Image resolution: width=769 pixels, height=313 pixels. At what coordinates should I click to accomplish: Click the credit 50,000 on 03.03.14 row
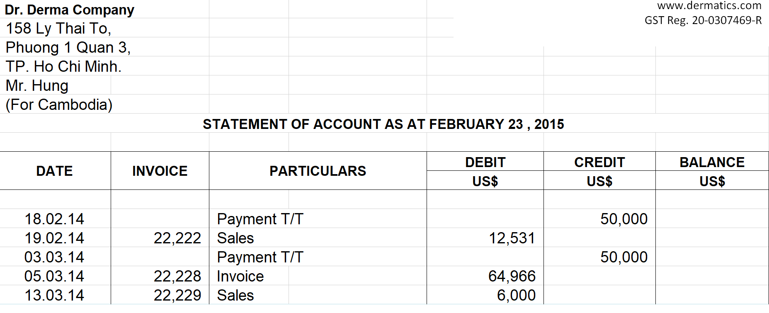(624, 257)
